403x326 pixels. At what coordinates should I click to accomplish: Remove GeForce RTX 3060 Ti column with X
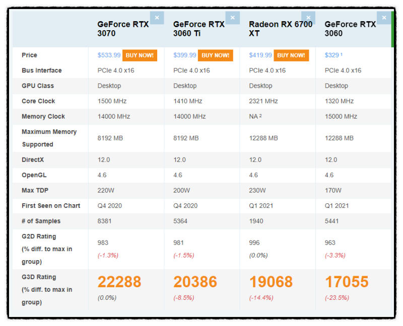coord(233,18)
